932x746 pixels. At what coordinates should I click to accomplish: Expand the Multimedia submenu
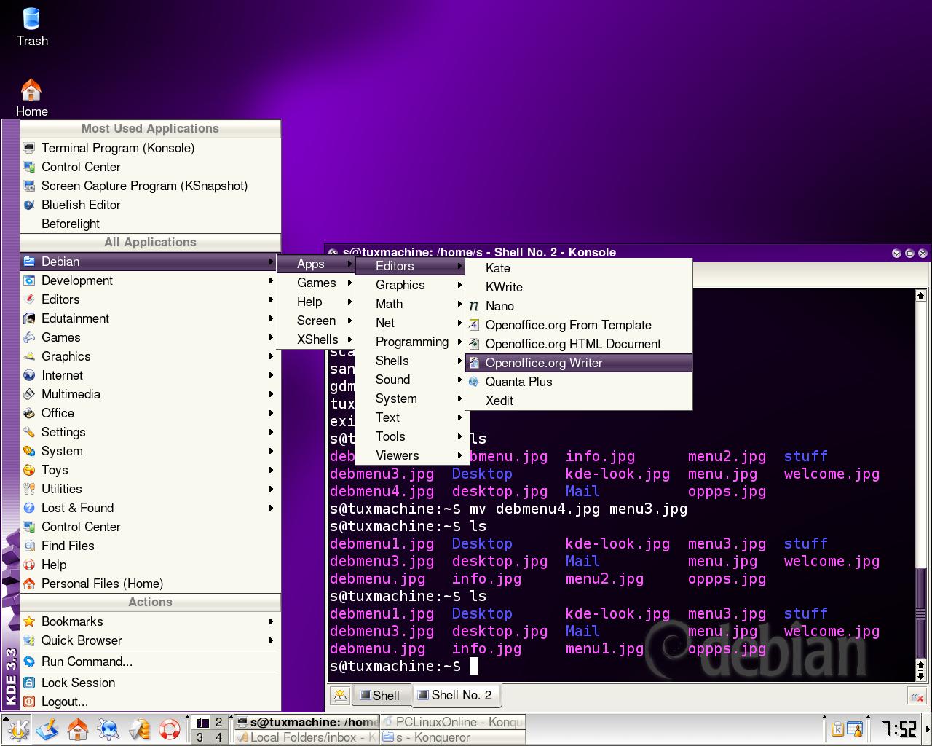[150, 394]
